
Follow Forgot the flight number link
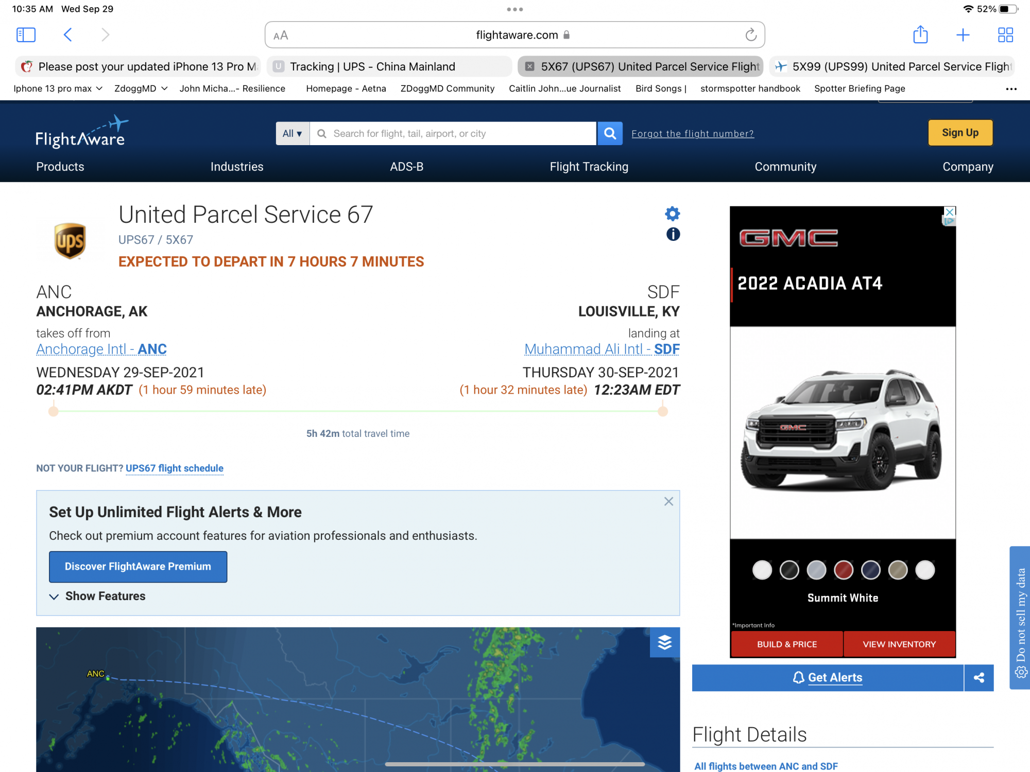pos(693,134)
